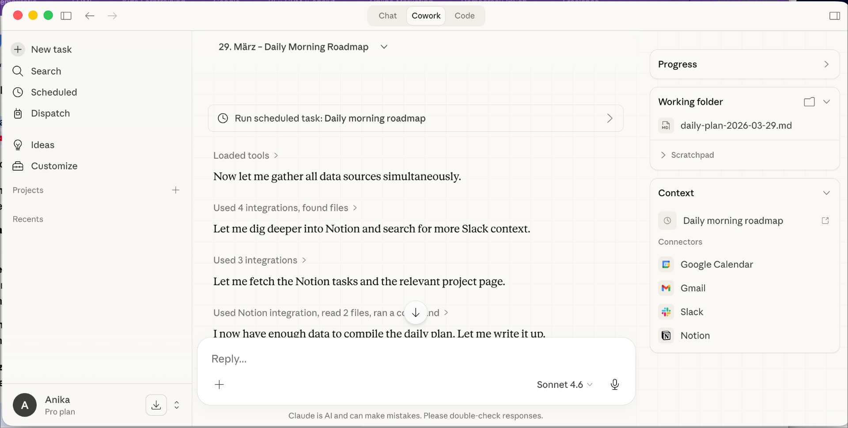Select the Google Calendar connector
Viewport: 848px width, 428px height.
pyautogui.click(x=716, y=264)
